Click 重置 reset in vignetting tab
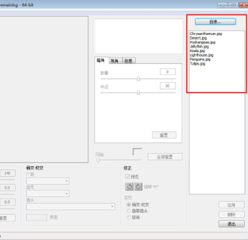Screen dimensions: 248x240 164,135
